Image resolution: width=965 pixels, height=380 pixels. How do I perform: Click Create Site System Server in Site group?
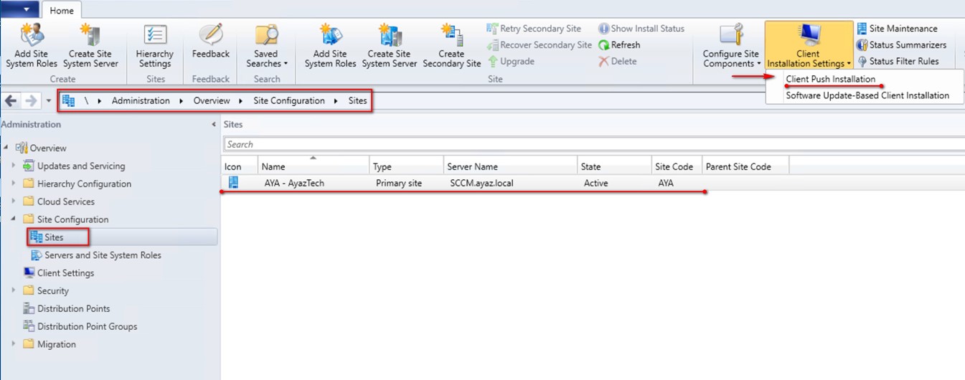tap(390, 46)
